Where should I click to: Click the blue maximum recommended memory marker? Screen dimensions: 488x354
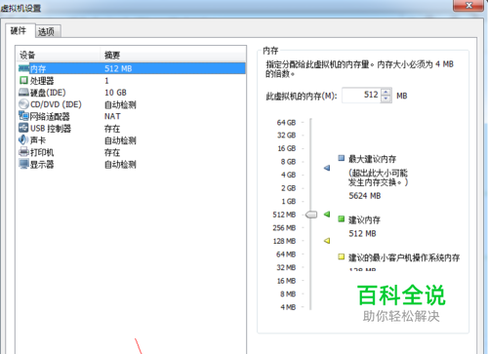[327, 168]
